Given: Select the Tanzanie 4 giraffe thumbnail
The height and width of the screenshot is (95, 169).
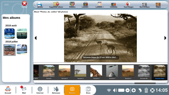Looking at the screenshot, I should tap(96, 72).
